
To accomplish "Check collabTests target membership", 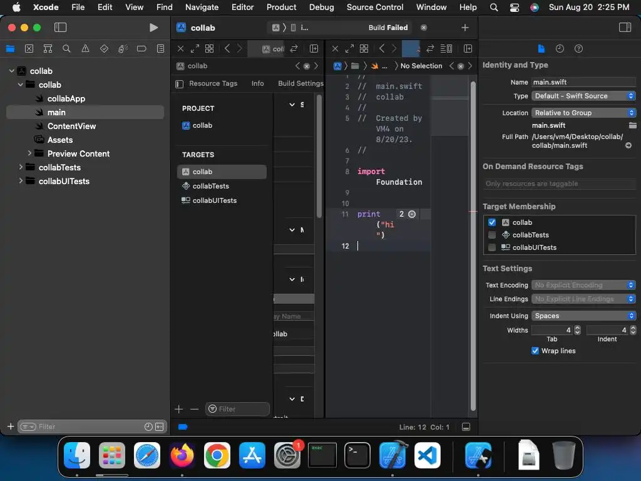I will (x=492, y=235).
